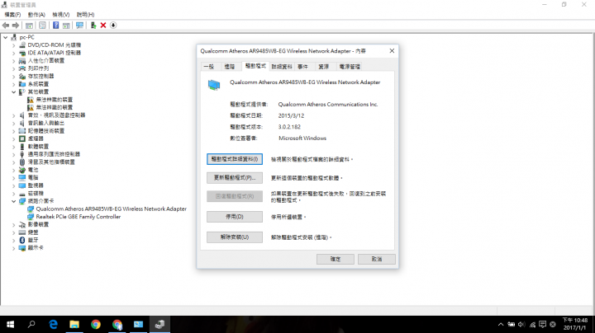Select Qualcomm Atheros AR9485WB-EG adapter in tree
595x333 pixels.
pyautogui.click(x=112, y=209)
